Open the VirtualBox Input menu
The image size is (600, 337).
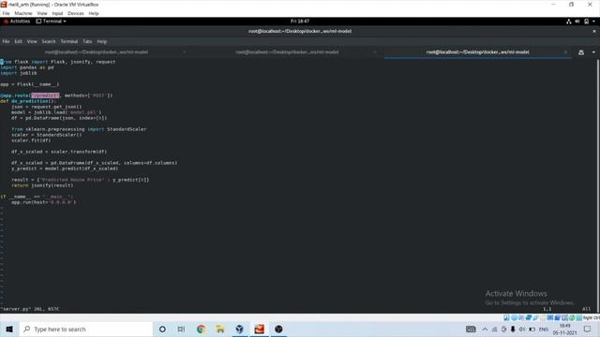(57, 13)
